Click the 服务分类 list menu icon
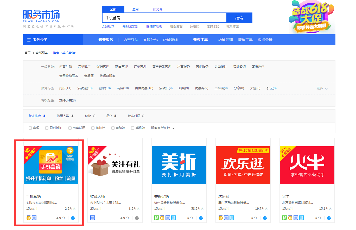 pos(29,40)
